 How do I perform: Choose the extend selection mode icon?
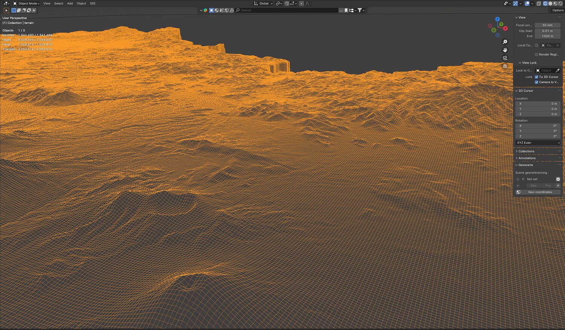coord(19,11)
